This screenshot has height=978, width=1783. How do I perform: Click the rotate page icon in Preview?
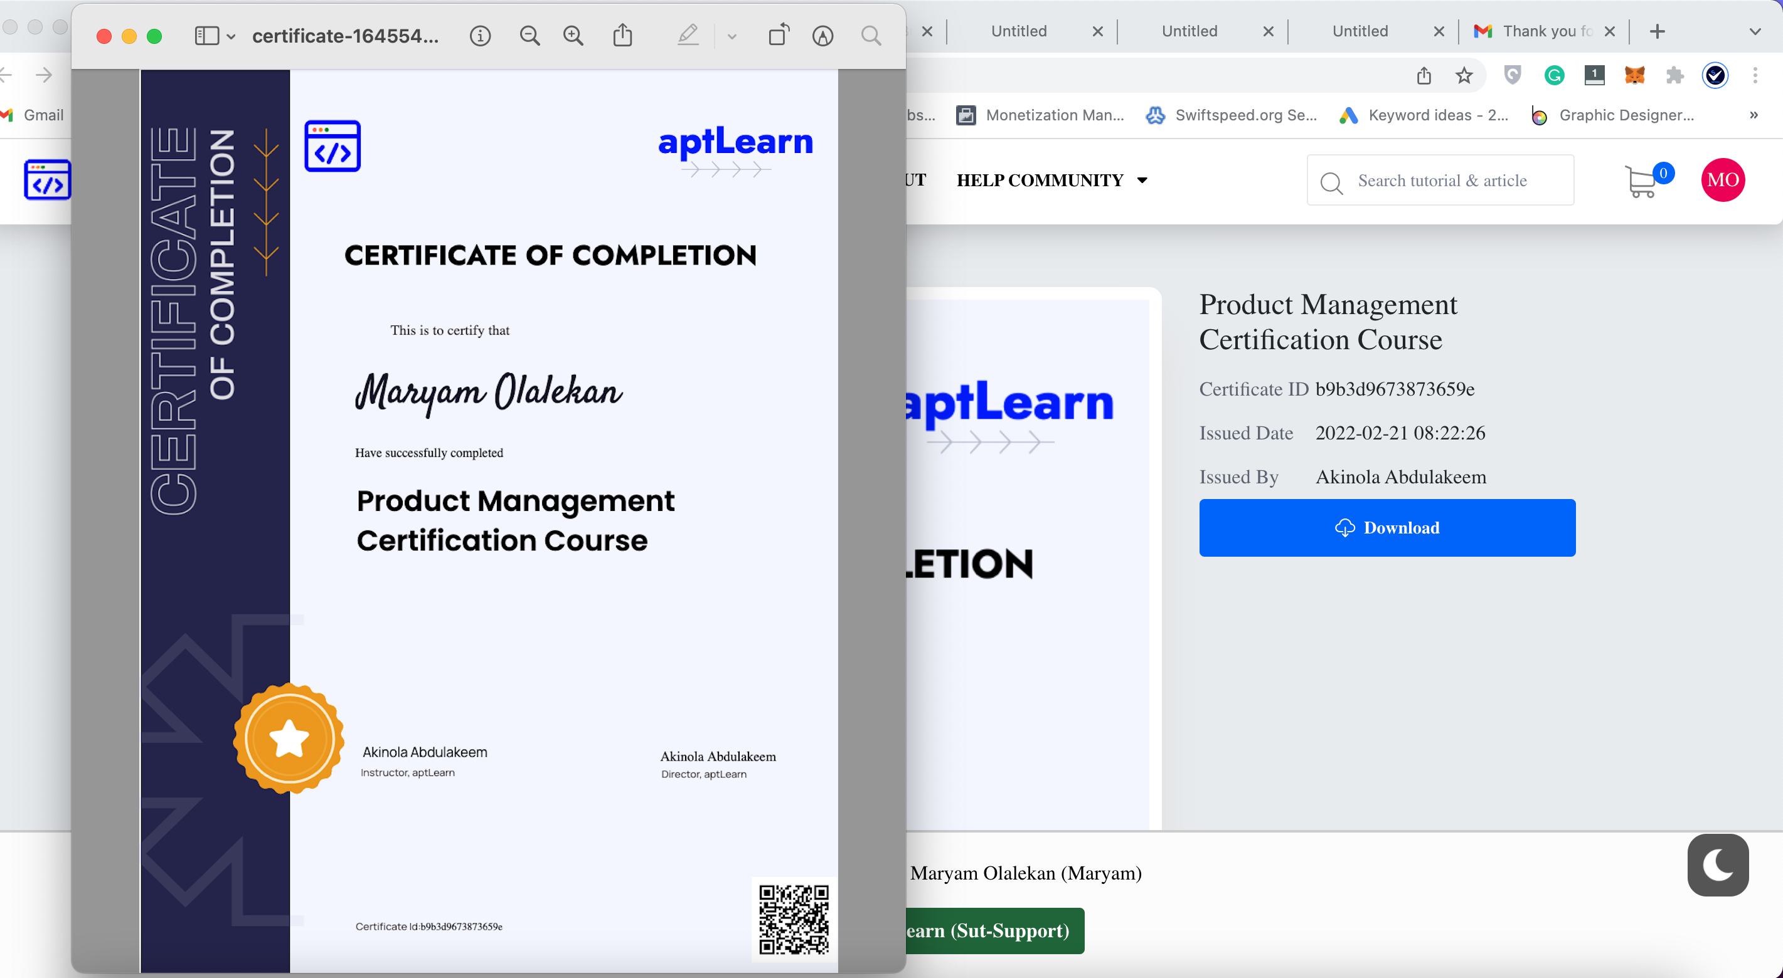[x=779, y=36]
